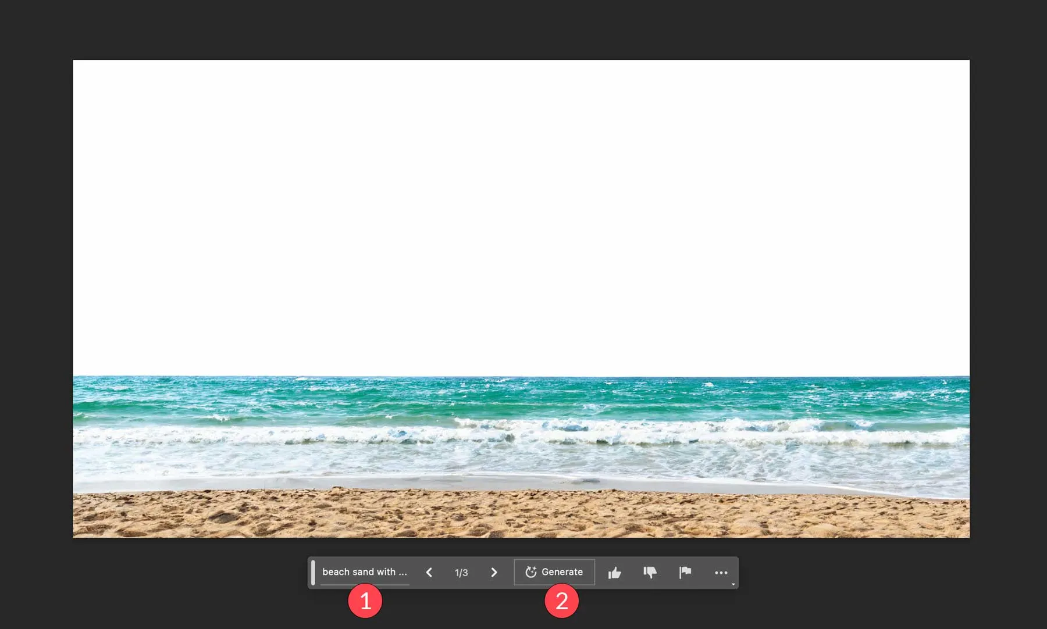Click the red number 1 marker
This screenshot has width=1047, height=629.
tap(365, 601)
